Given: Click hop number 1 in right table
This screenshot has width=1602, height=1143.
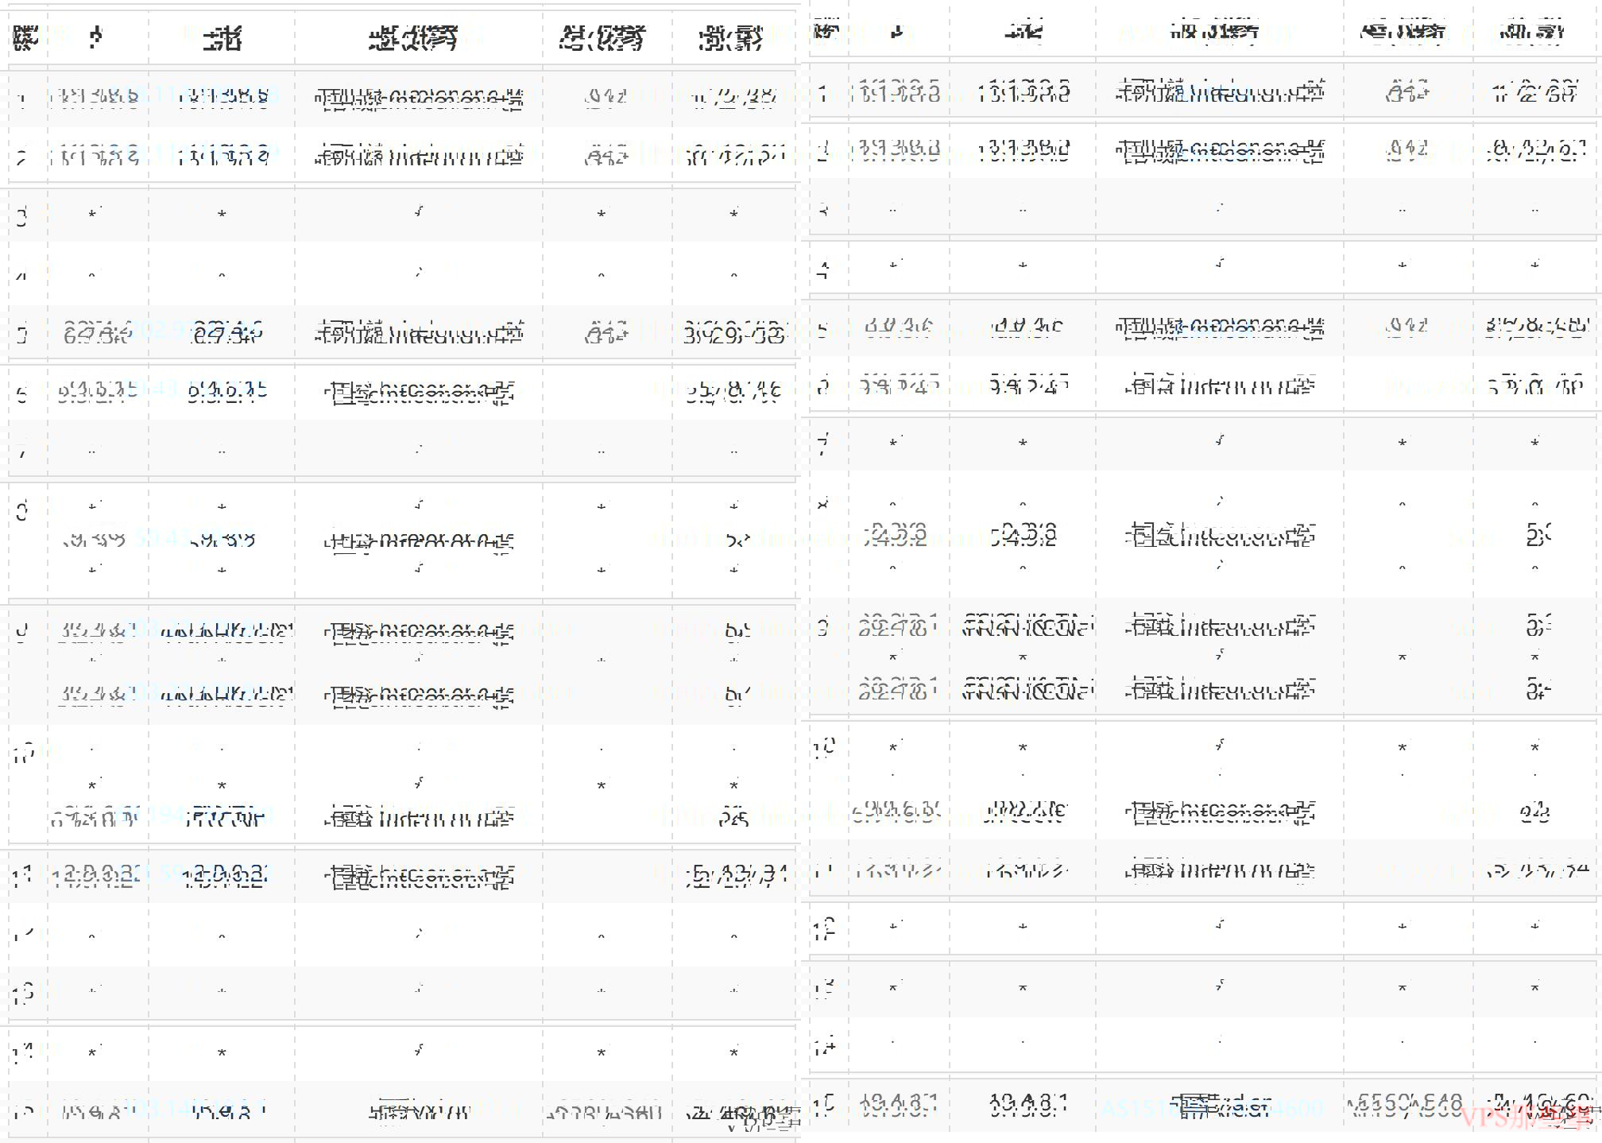Looking at the screenshot, I should pyautogui.click(x=823, y=93).
